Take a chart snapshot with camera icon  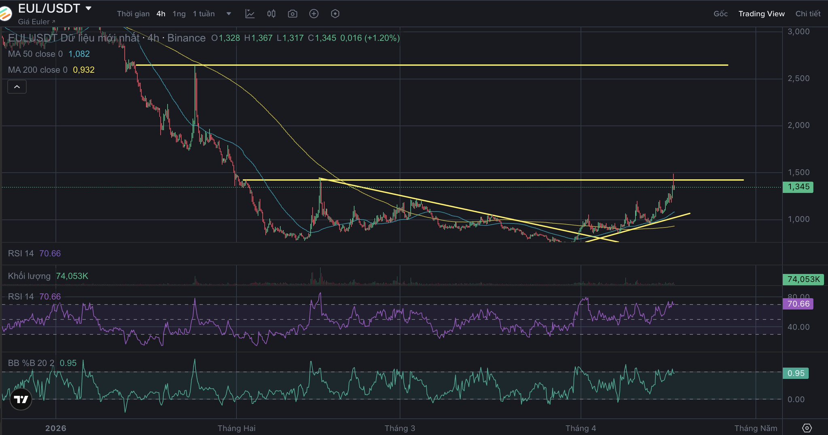pos(292,14)
